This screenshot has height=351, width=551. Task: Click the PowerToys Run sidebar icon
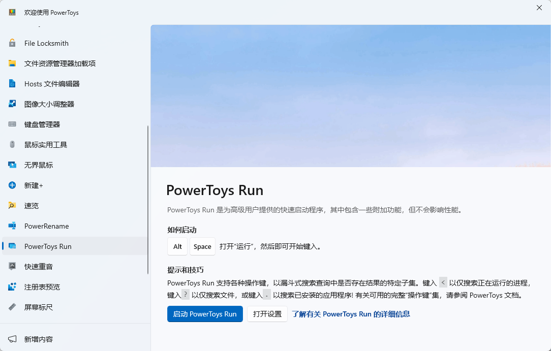(12, 246)
